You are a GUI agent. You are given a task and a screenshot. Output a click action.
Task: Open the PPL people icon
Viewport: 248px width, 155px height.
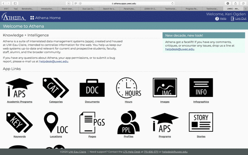(x=128, y=122)
